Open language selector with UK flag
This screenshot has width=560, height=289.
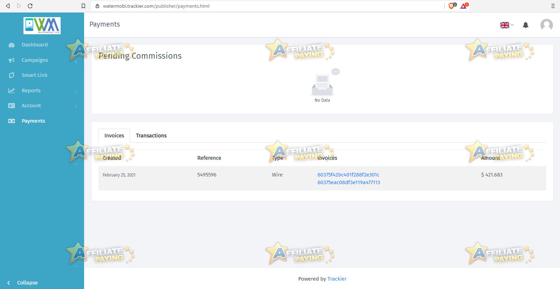(x=507, y=25)
